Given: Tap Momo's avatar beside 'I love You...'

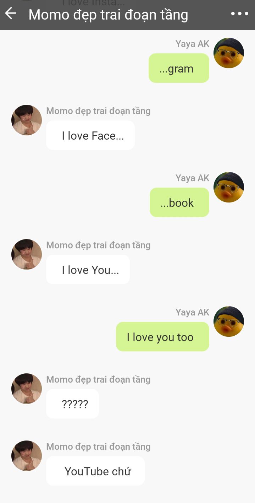Looking at the screenshot, I should point(27,254).
